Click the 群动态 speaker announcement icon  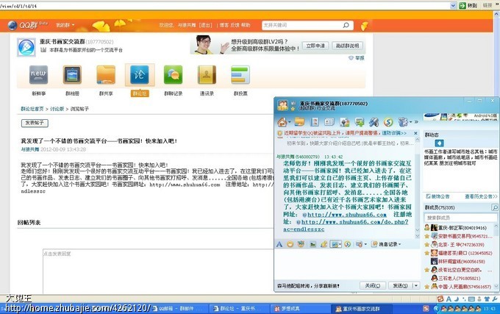(x=439, y=143)
